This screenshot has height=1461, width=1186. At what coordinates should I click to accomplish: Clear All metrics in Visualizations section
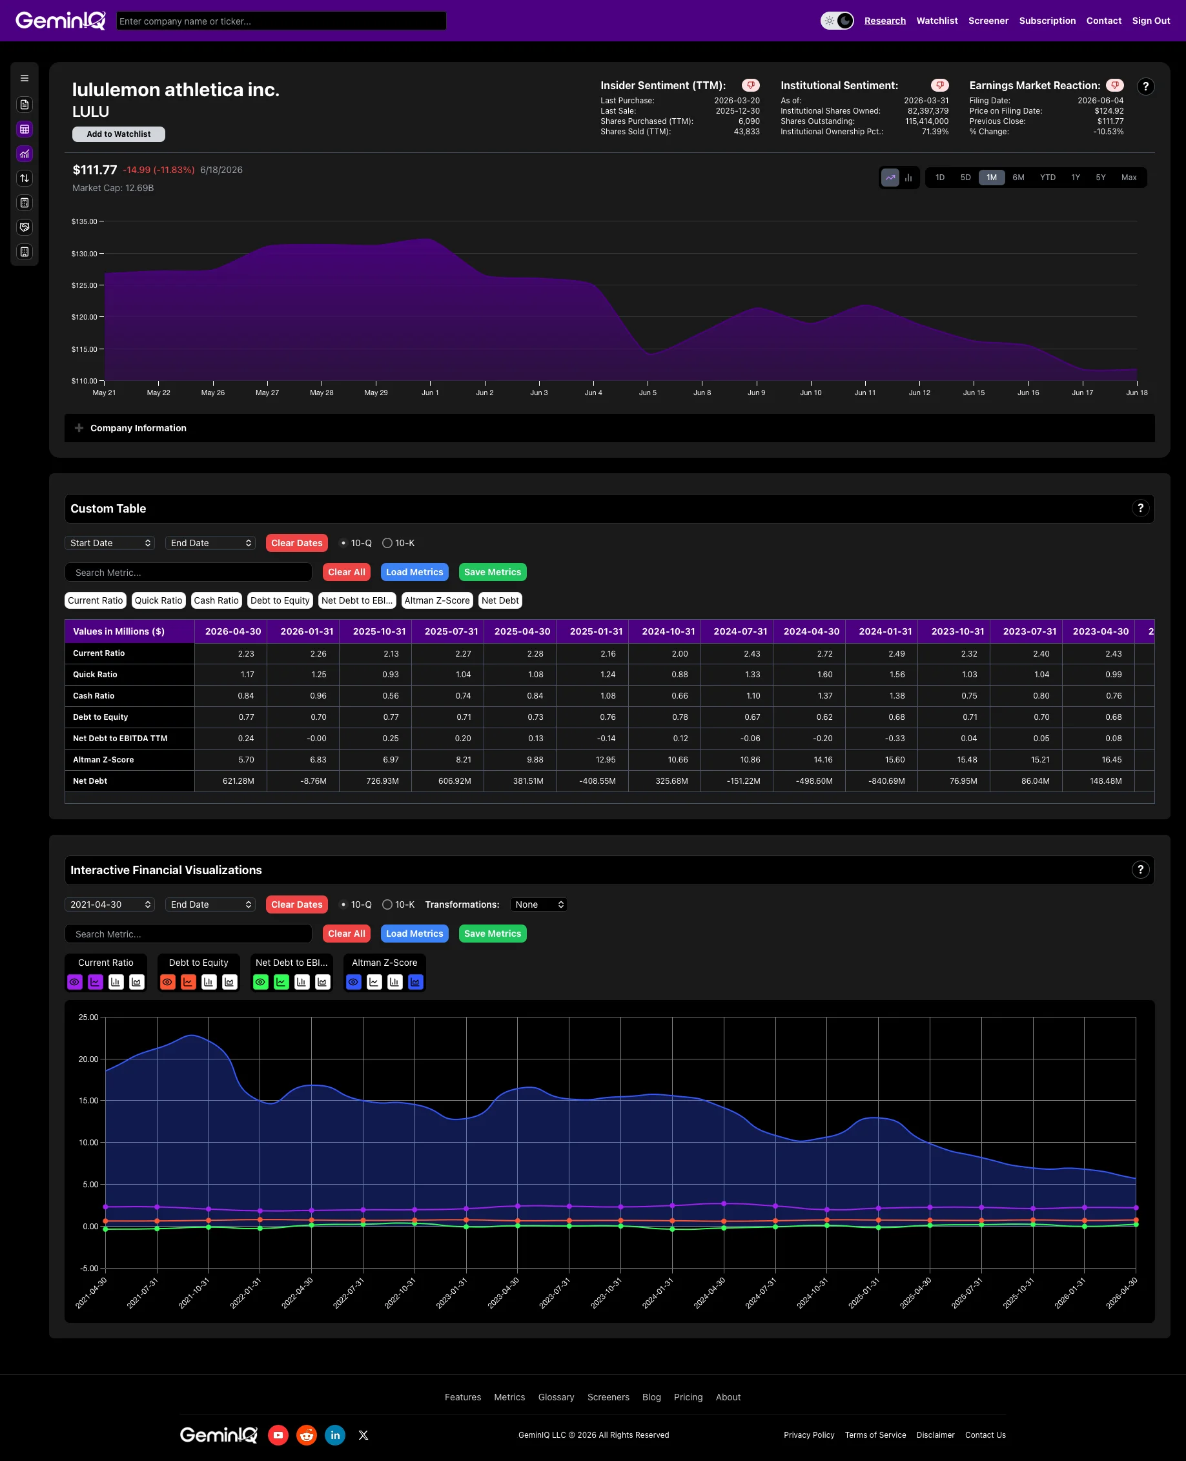(x=346, y=934)
